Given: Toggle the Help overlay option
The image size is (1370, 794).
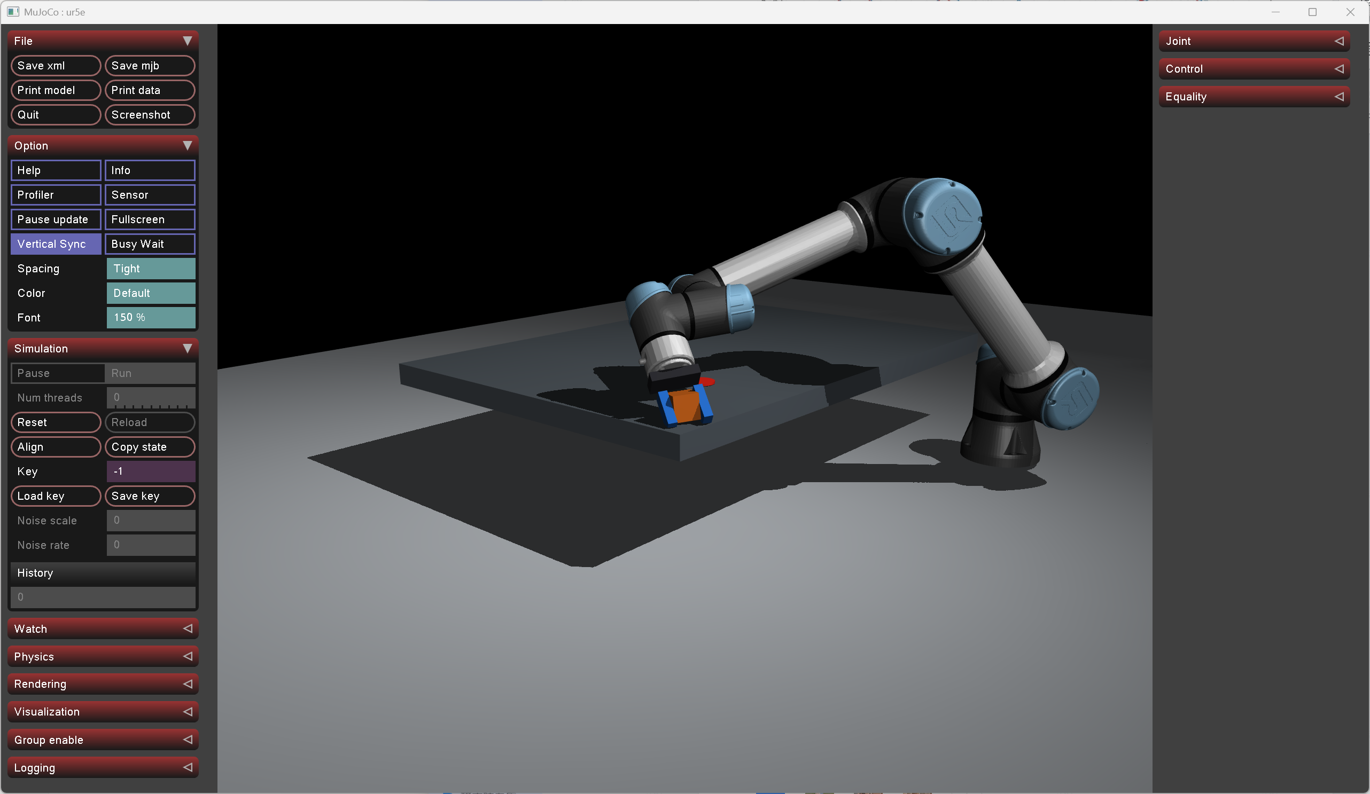Looking at the screenshot, I should click(56, 170).
